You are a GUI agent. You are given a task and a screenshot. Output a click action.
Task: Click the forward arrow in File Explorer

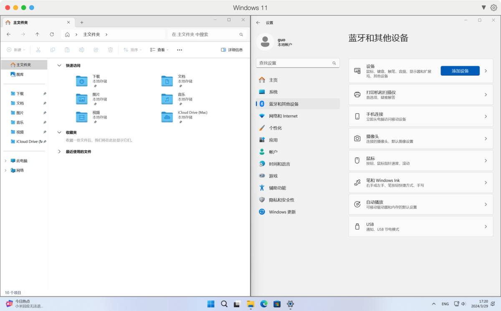tap(23, 35)
